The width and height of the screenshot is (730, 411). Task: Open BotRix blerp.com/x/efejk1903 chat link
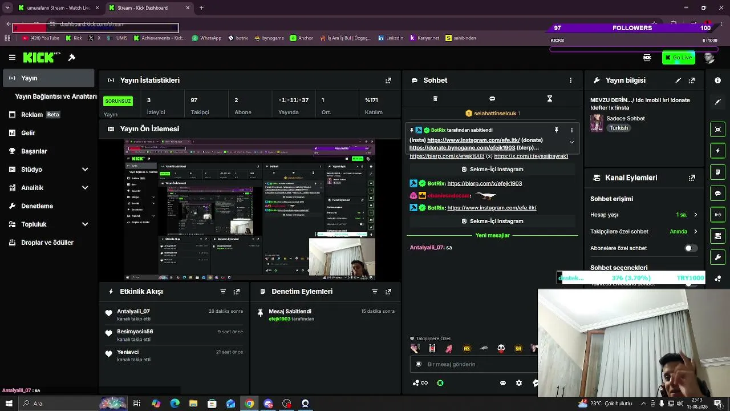(484, 184)
